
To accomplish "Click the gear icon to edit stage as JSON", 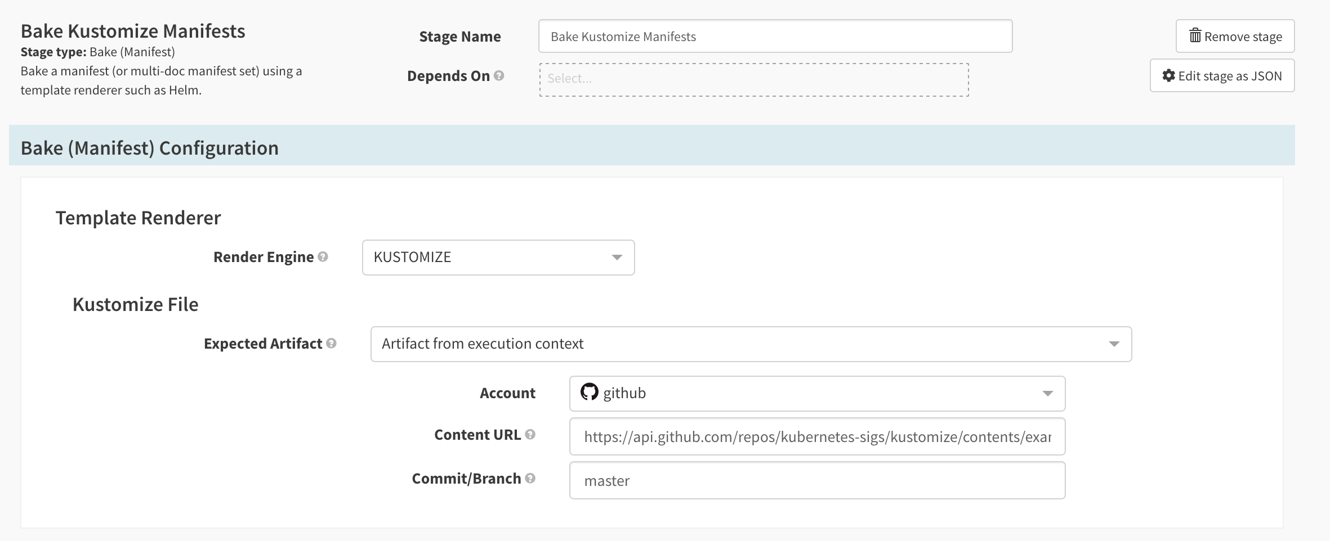I will pos(1168,75).
